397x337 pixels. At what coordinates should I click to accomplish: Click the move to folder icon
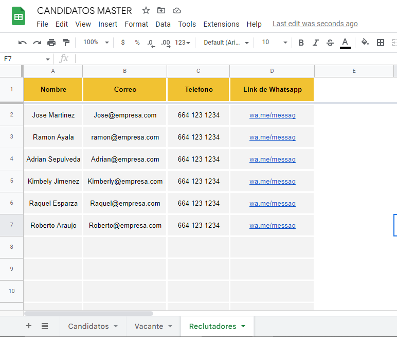(161, 11)
